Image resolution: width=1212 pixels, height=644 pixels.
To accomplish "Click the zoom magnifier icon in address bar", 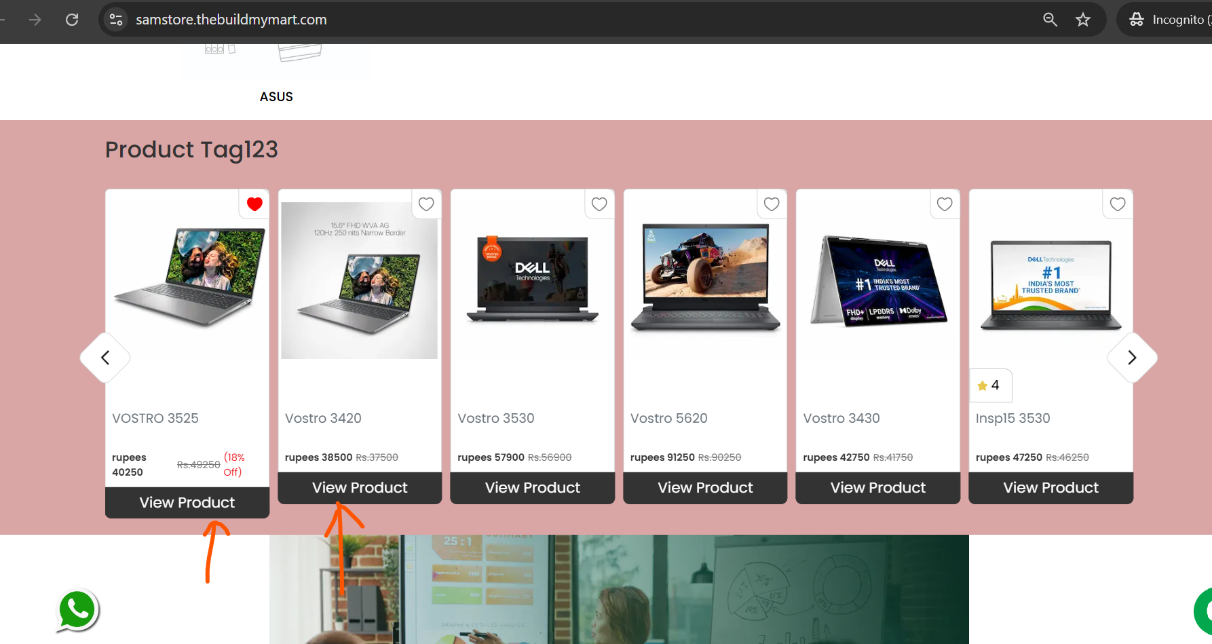I will pos(1050,20).
